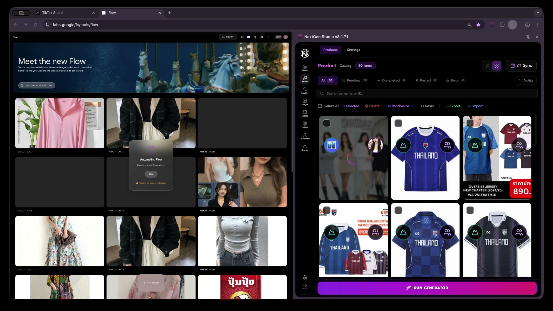Open the Chrome three-dot menu

tap(537, 25)
